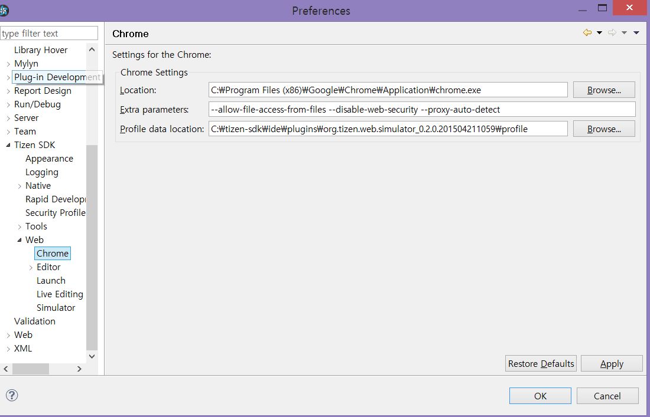This screenshot has width=650, height=417.
Task: Click the tree vertical scrollbar thumb
Action: tap(92, 247)
